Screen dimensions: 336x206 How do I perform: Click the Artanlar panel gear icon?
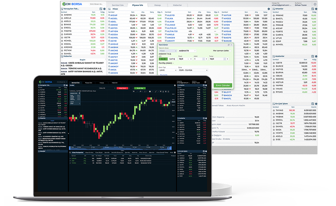tap(316, 9)
